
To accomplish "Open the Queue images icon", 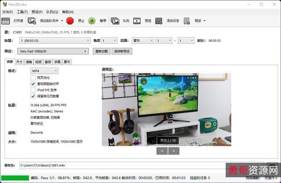I will [115, 21].
